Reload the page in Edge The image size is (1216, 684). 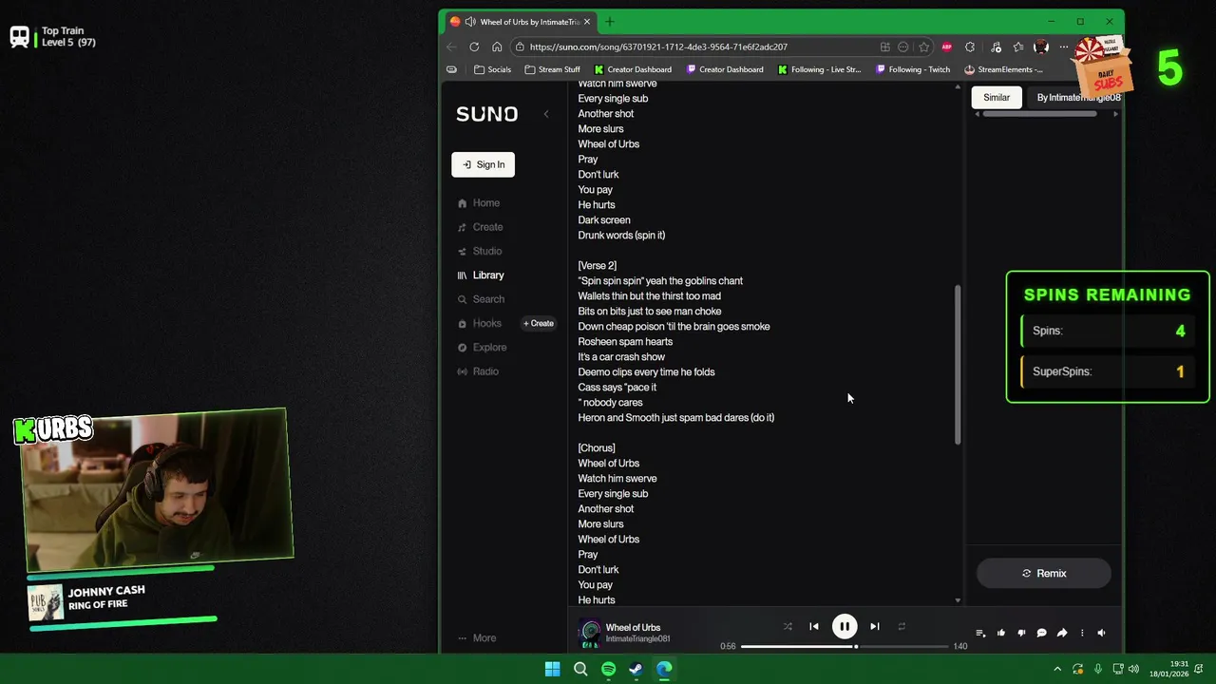point(474,47)
